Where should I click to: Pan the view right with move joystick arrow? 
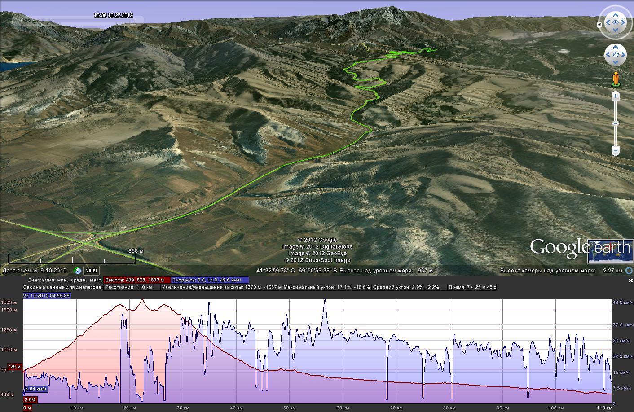coord(624,55)
